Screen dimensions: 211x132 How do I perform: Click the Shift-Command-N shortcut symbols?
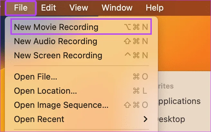coord(136,41)
